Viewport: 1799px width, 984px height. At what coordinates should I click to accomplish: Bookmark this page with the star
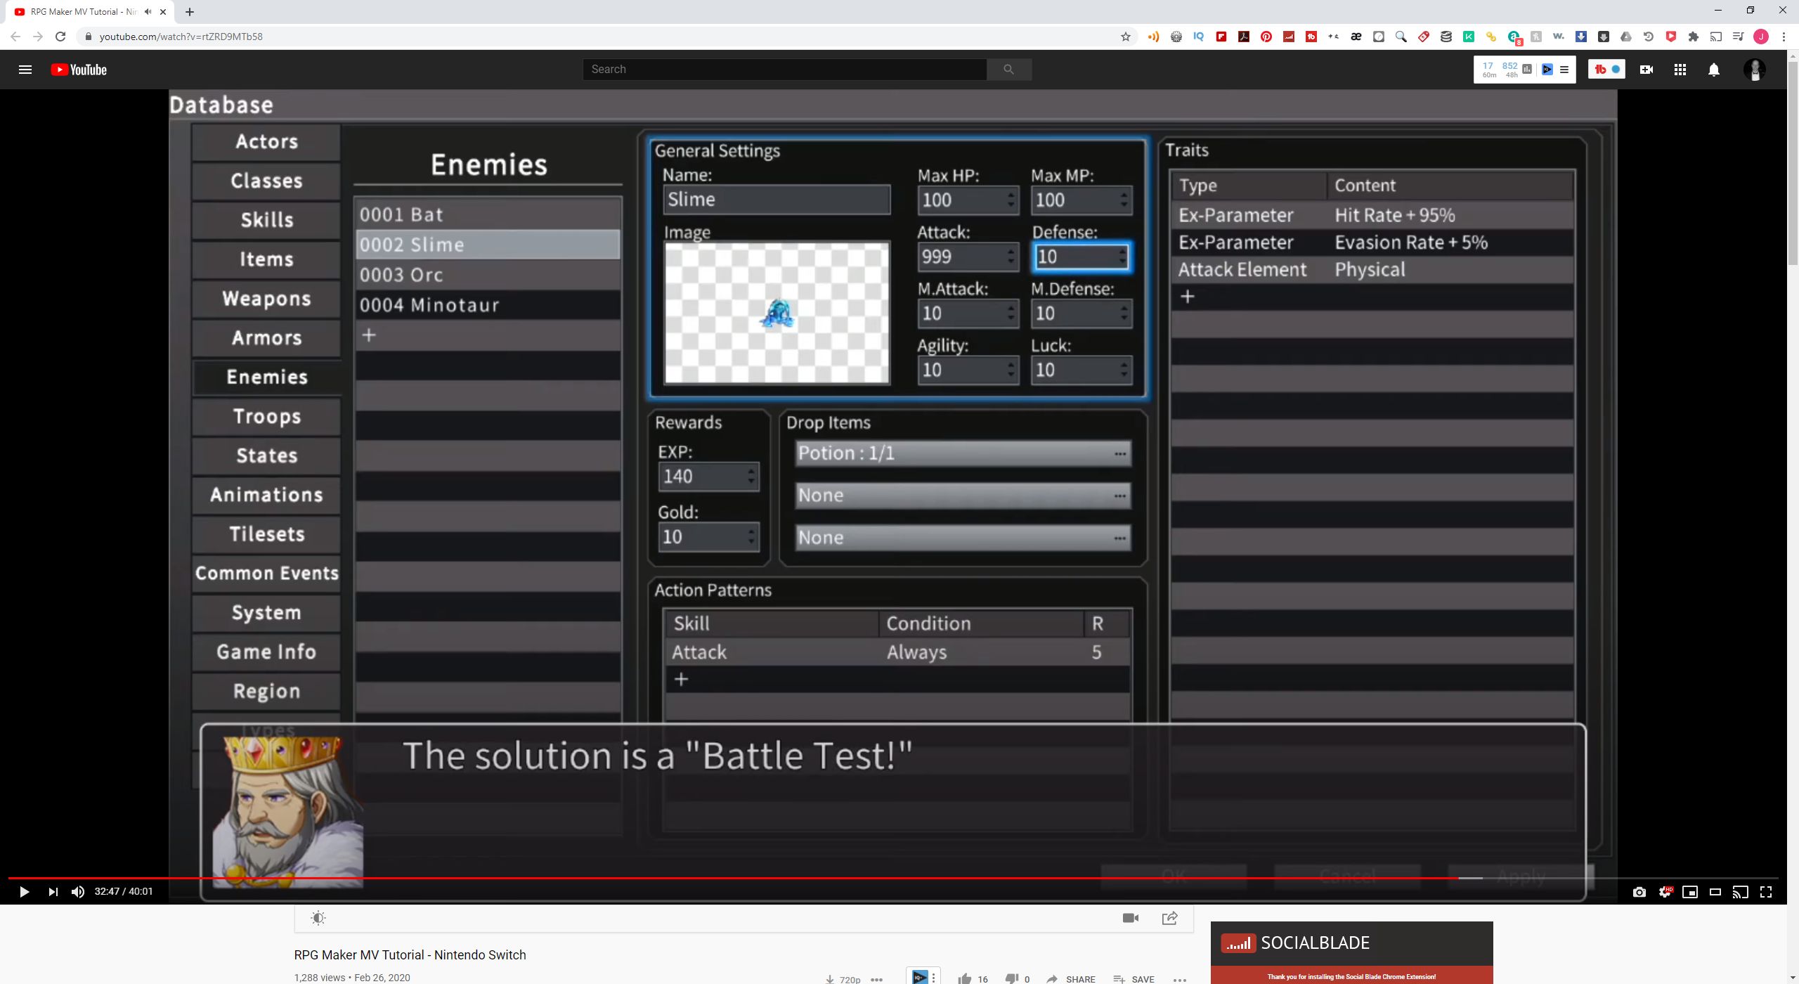[x=1126, y=37]
